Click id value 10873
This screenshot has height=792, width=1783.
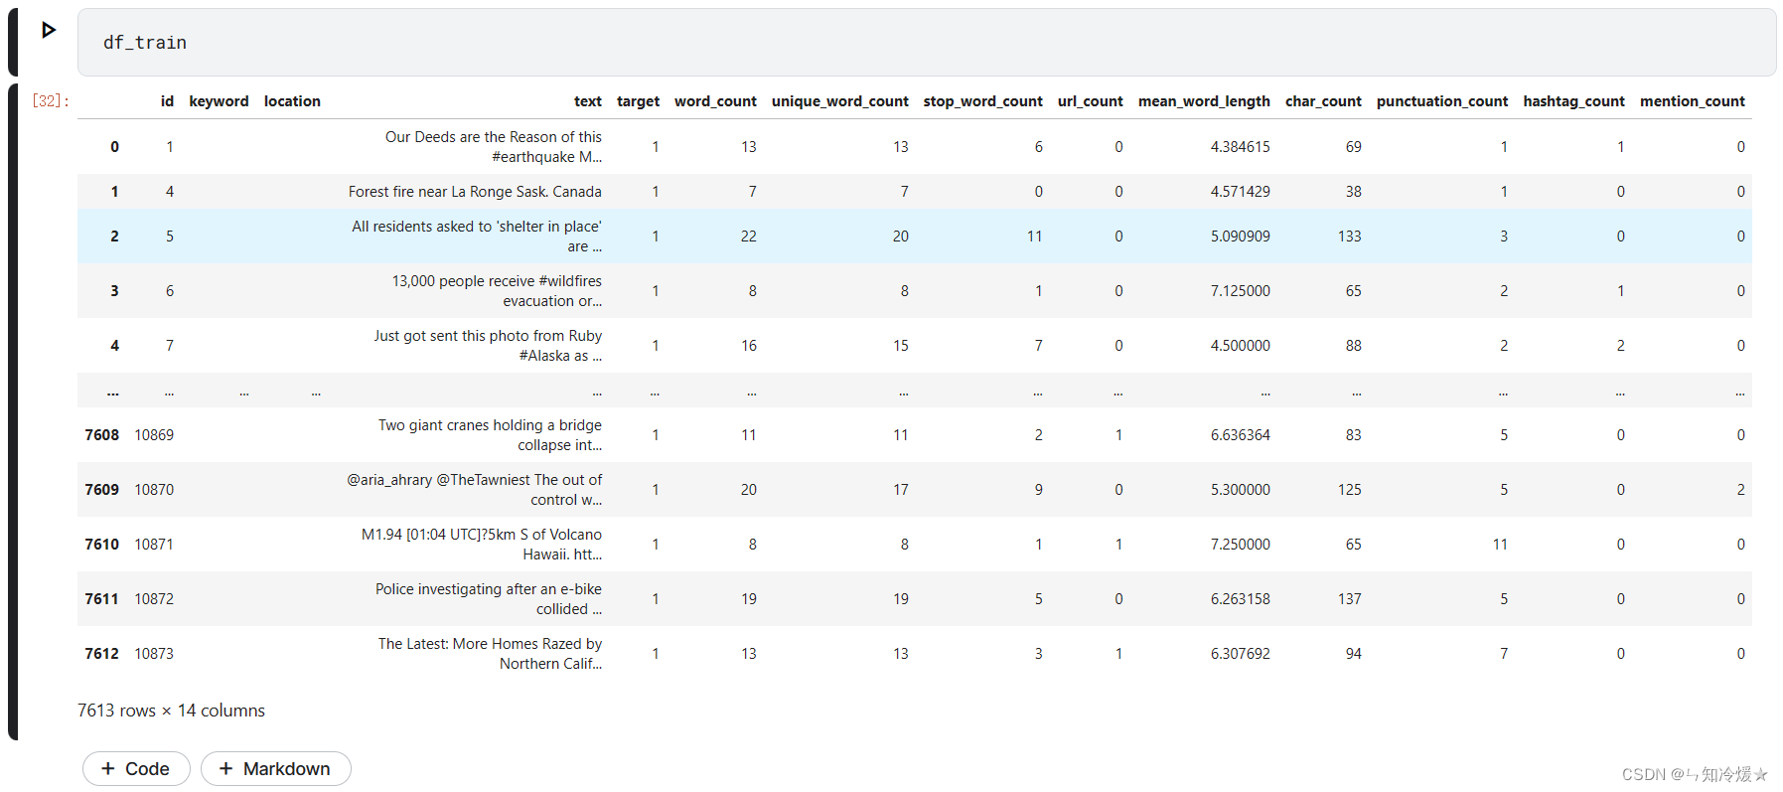(154, 654)
